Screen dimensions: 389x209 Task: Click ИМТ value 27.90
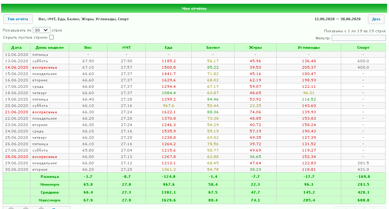pos(126,61)
